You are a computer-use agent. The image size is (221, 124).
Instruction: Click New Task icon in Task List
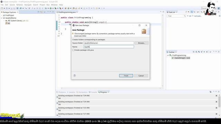pyautogui.click(x=186, y=12)
